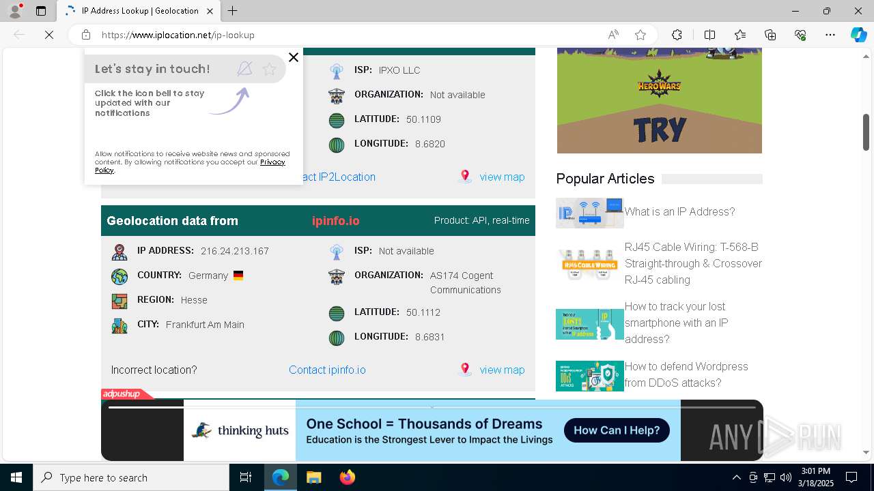Add this page to favorites

[x=640, y=35]
